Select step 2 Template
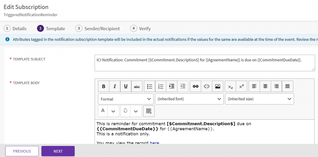Image resolution: width=318 pixels, height=157 pixels. [x=51, y=29]
